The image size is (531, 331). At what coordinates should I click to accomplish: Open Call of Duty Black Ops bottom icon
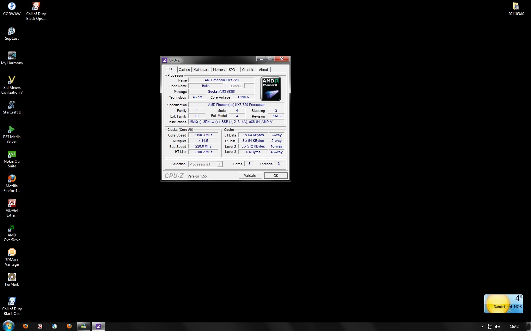pos(12,306)
